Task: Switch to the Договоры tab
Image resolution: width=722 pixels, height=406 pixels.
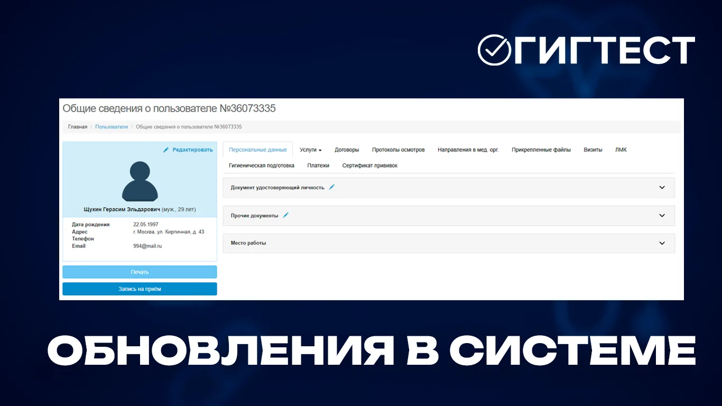Action: tap(347, 150)
